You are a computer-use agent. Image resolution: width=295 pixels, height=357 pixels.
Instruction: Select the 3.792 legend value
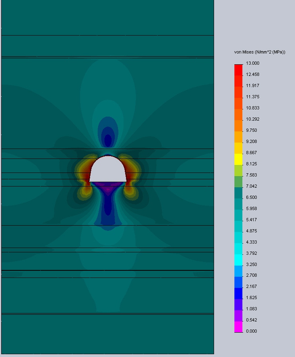tap(252, 253)
